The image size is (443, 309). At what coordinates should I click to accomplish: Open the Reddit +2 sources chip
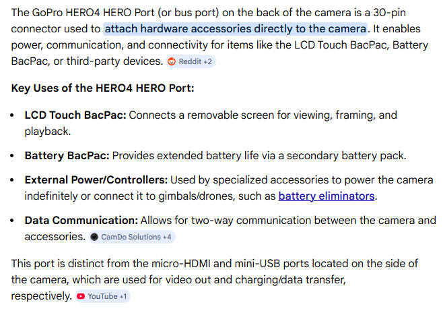click(x=191, y=61)
